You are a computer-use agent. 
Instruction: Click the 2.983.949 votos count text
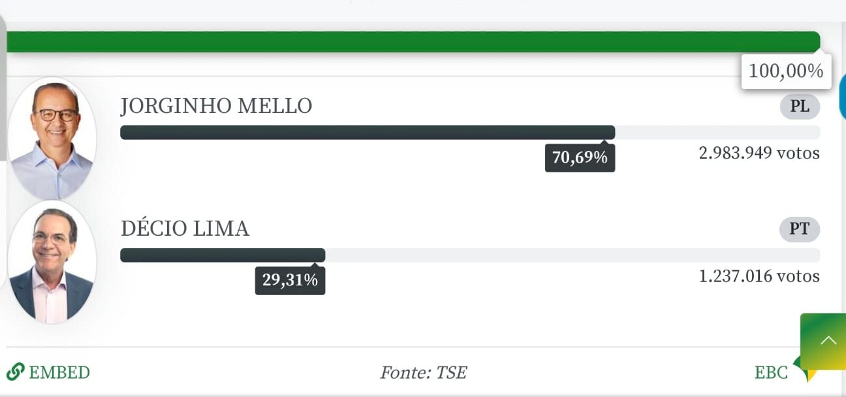coord(759,153)
